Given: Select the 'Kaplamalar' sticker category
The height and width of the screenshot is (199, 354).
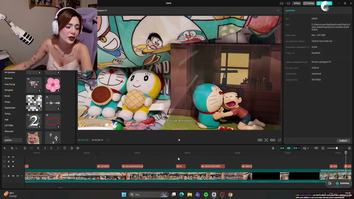Looking at the screenshot, I should [10, 108].
